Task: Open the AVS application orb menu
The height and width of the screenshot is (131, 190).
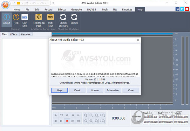Action: [x=5, y=5]
